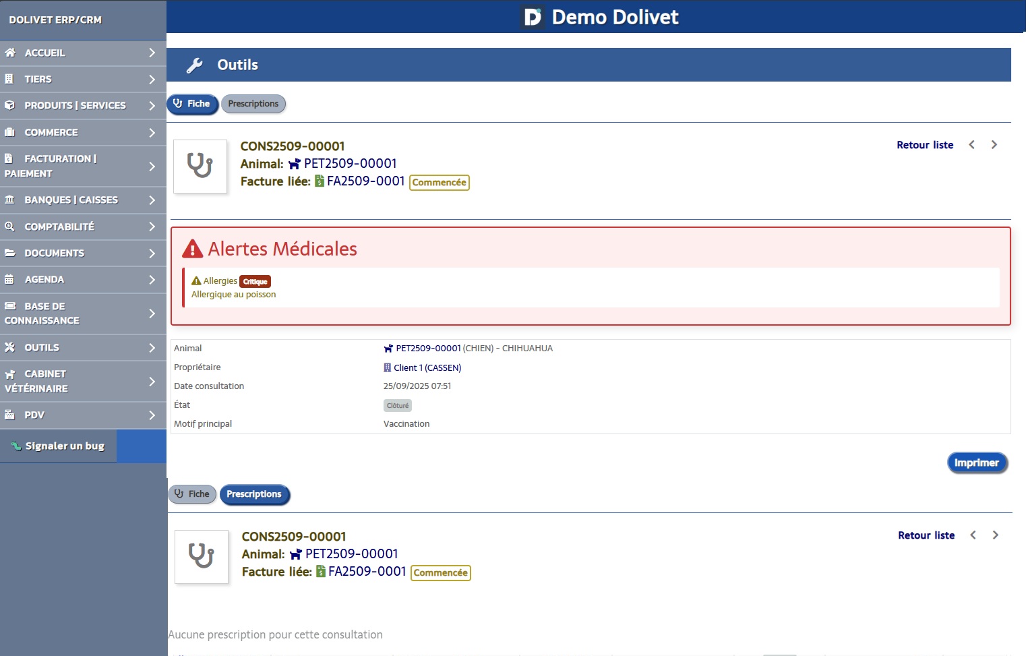The width and height of the screenshot is (1030, 656).
Task: Open linked invoice FA2509-0001 in top card
Action: (365, 181)
